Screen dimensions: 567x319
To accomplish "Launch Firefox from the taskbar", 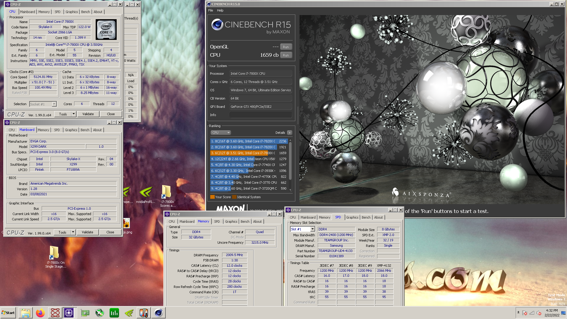I will click(40, 313).
